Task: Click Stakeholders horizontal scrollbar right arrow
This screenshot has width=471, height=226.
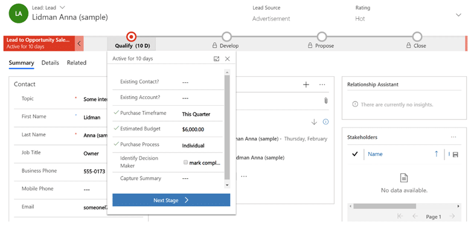Action: (458, 207)
